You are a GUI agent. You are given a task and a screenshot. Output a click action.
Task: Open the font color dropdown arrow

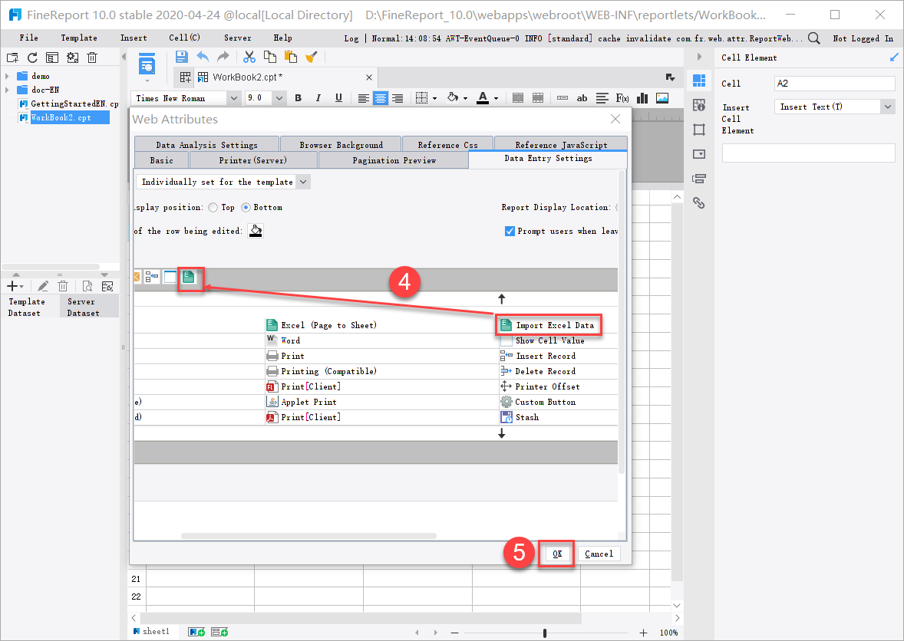pyautogui.click(x=496, y=98)
